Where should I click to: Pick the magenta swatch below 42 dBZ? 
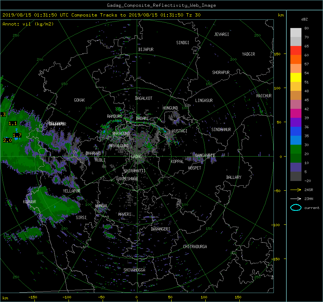[296, 113]
